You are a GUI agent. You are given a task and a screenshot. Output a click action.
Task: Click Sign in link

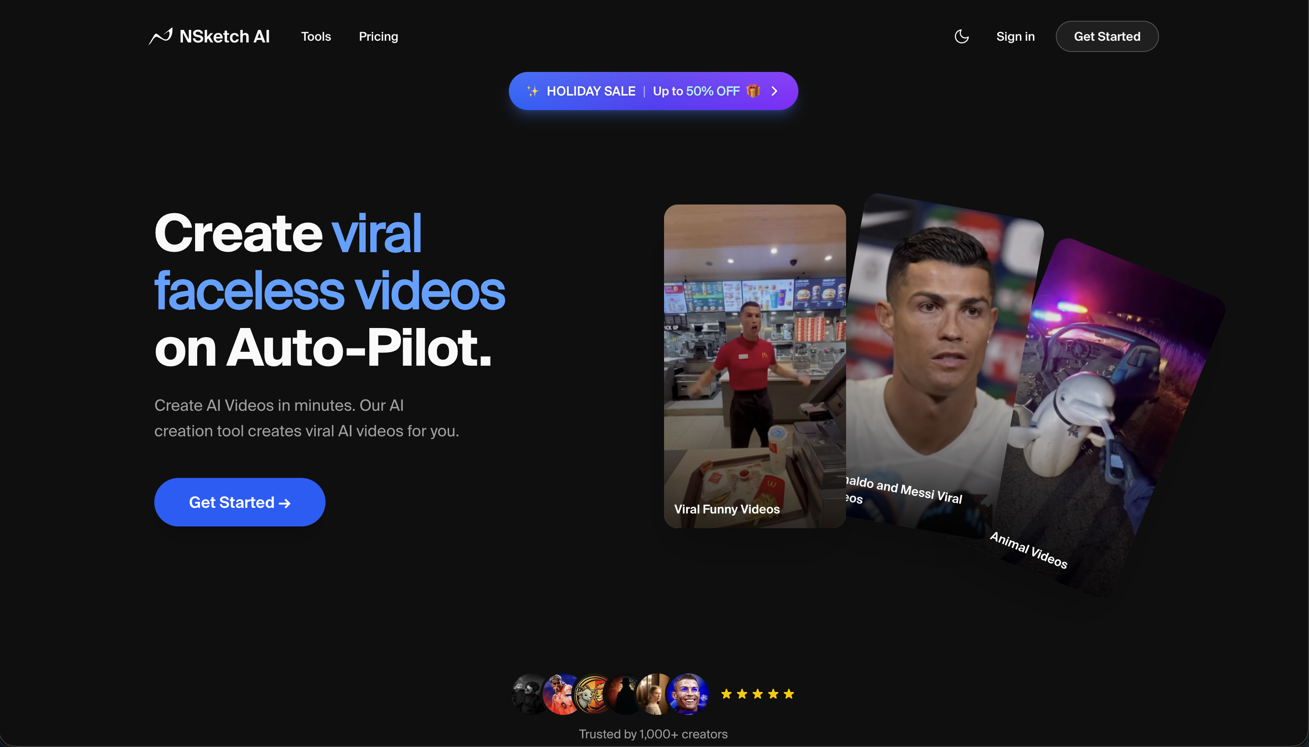point(1015,36)
